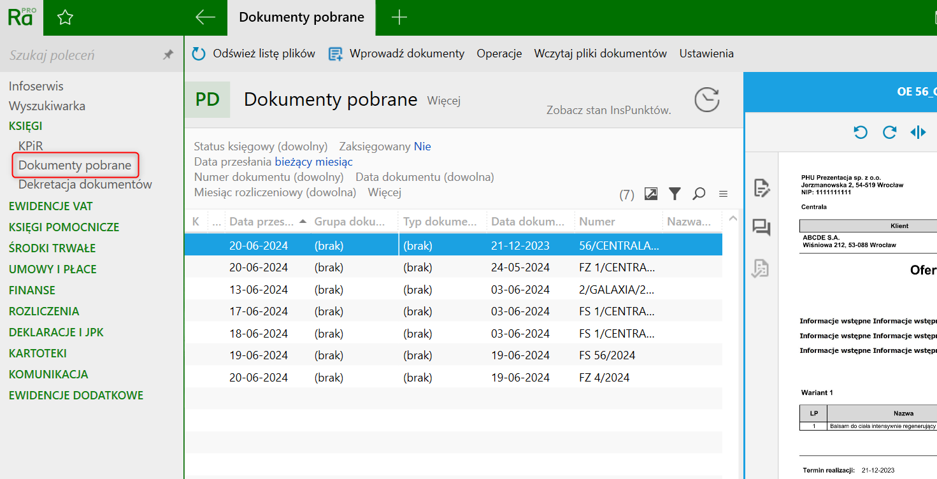Open Dekretacja dokumentów in sidebar
The image size is (937, 479).
pyautogui.click(x=85, y=184)
